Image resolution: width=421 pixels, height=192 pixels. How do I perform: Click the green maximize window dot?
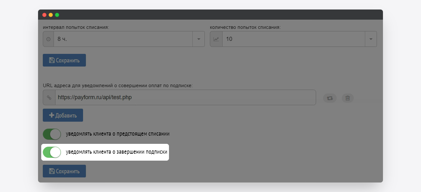(57, 15)
